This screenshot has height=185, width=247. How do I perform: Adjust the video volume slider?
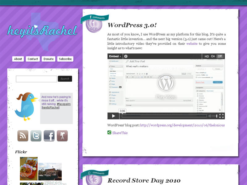[214, 116]
